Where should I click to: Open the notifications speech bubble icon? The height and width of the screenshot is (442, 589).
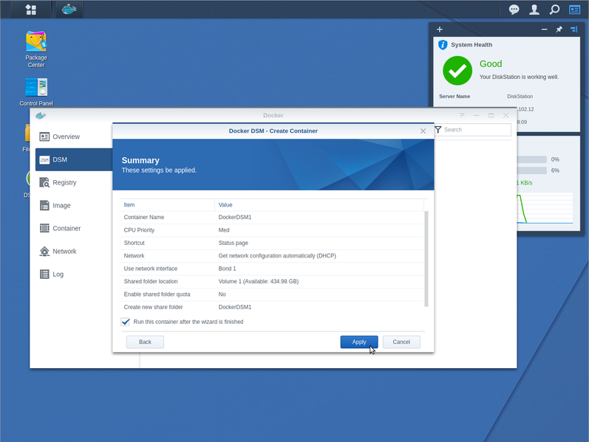pos(514,10)
